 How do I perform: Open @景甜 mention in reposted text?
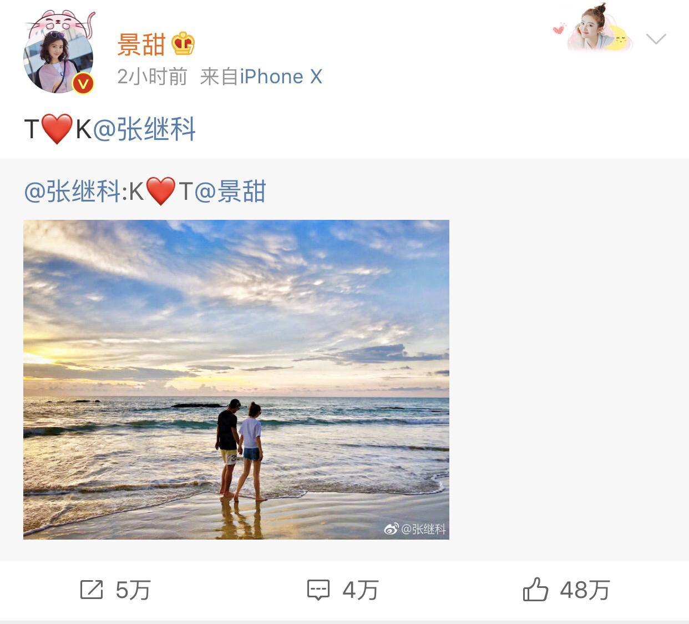[230, 192]
